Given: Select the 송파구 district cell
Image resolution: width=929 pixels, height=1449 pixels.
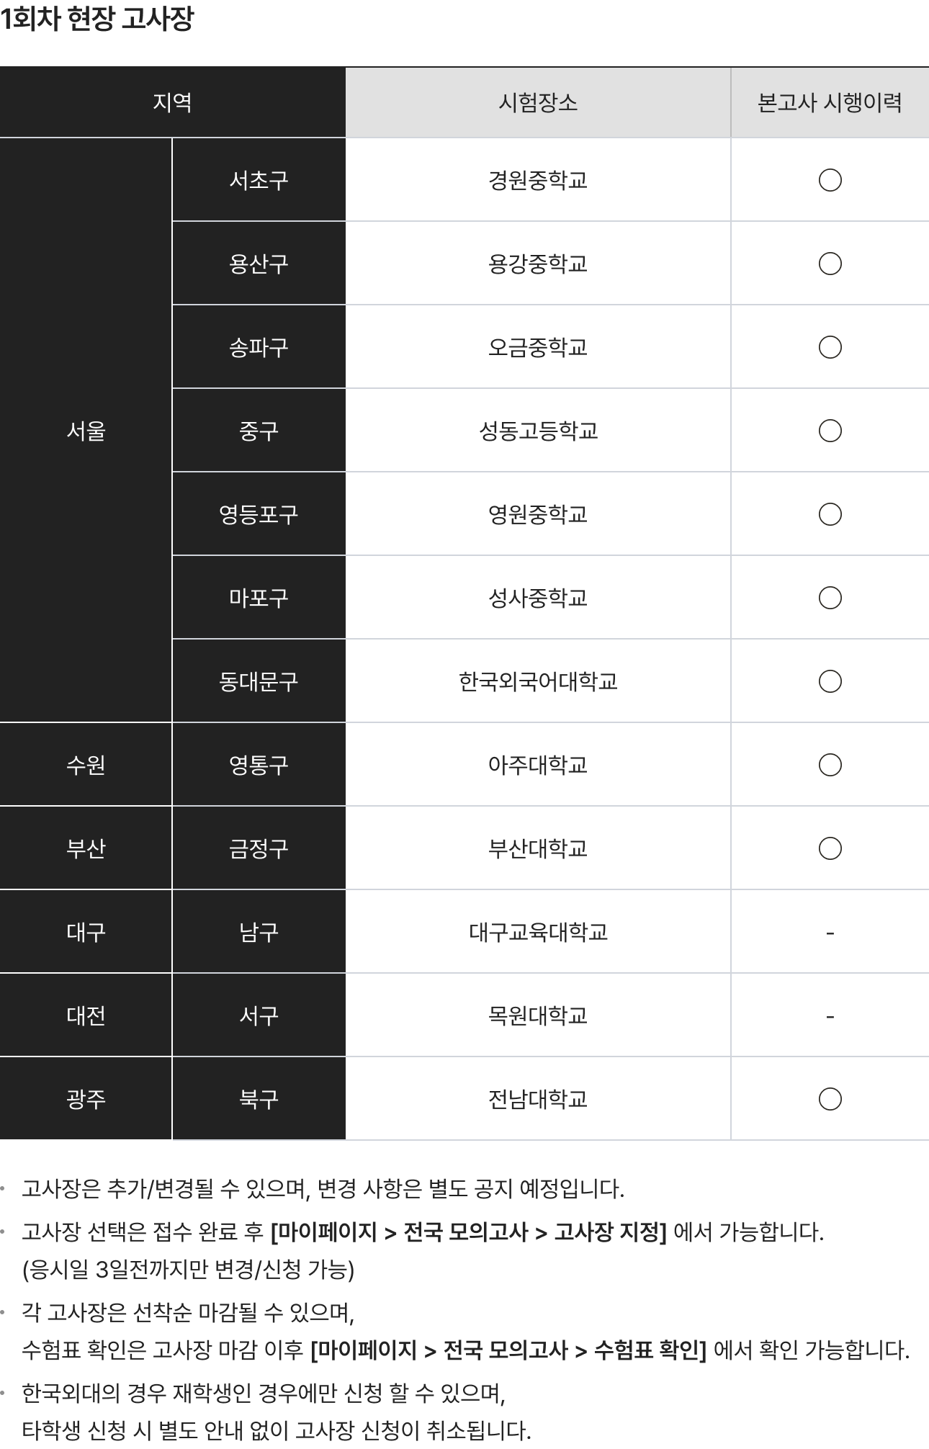Looking at the screenshot, I should click(x=259, y=347).
